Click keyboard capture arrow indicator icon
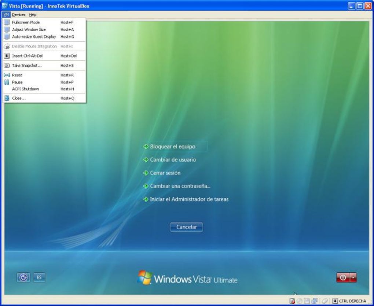Viewport: 374px width, 306px height. point(335,301)
